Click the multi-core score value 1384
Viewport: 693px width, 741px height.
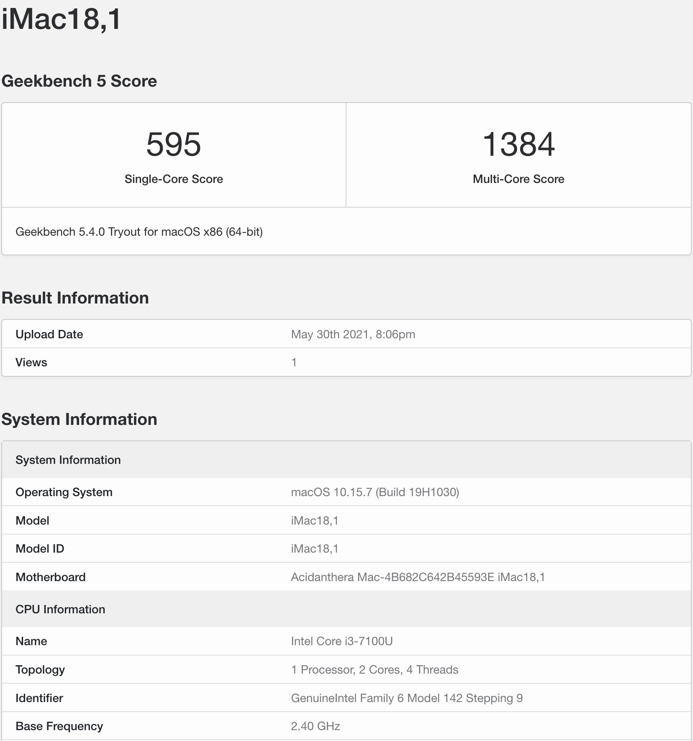click(x=518, y=144)
